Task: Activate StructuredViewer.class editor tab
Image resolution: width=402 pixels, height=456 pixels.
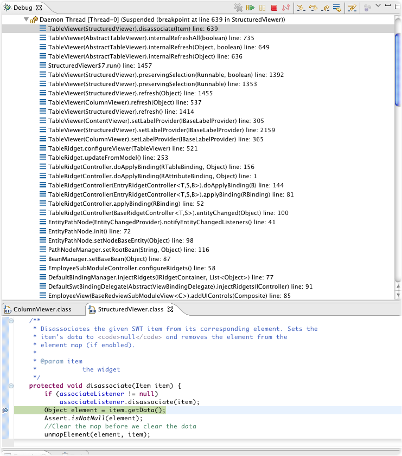Action: (x=131, y=309)
